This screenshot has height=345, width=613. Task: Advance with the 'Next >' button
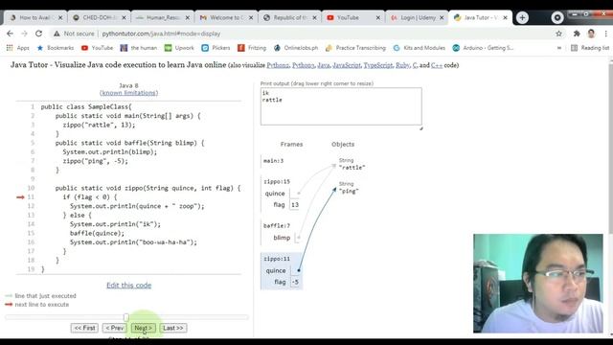143,328
